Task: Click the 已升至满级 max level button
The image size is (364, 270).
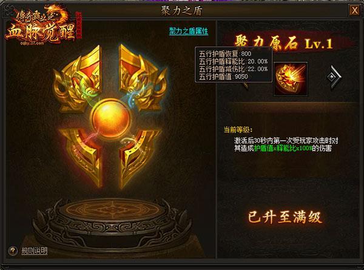Action: click(x=285, y=217)
